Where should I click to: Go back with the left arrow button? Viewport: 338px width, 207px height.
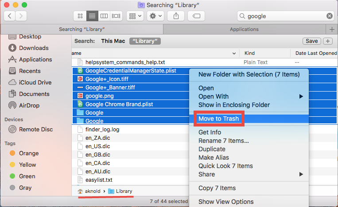(x=9, y=16)
